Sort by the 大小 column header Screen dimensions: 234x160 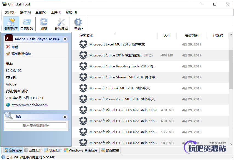167,36
